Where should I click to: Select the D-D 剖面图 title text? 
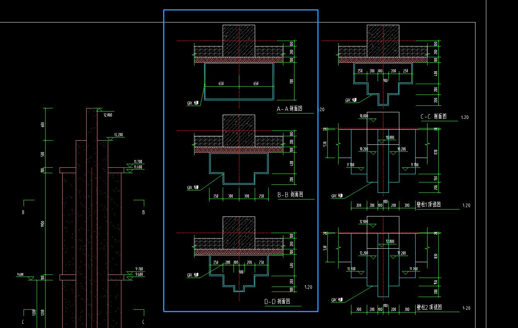point(277,301)
